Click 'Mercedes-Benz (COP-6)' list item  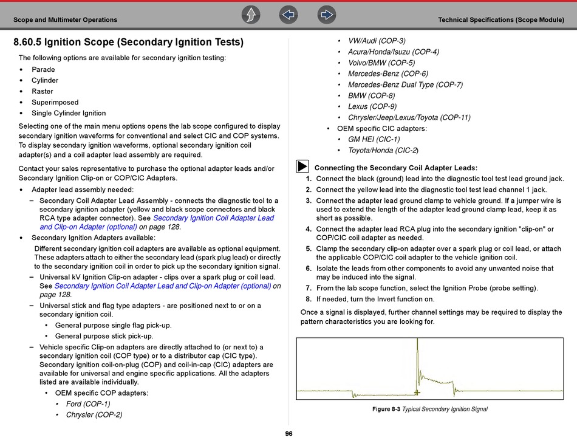point(388,74)
